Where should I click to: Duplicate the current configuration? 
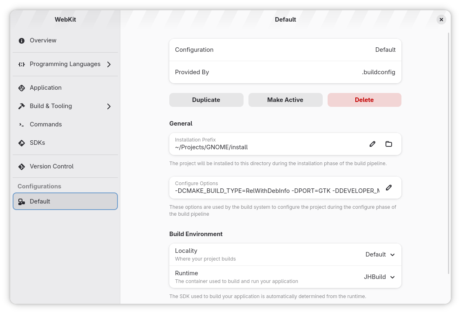206,100
